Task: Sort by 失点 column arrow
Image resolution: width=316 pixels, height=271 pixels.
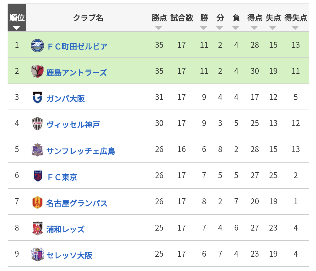Action: [x=273, y=28]
